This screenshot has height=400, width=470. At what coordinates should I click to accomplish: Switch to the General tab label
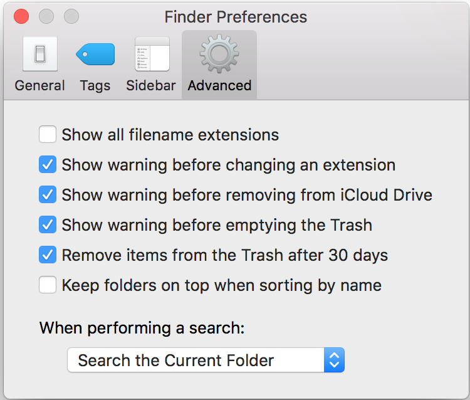tap(40, 86)
